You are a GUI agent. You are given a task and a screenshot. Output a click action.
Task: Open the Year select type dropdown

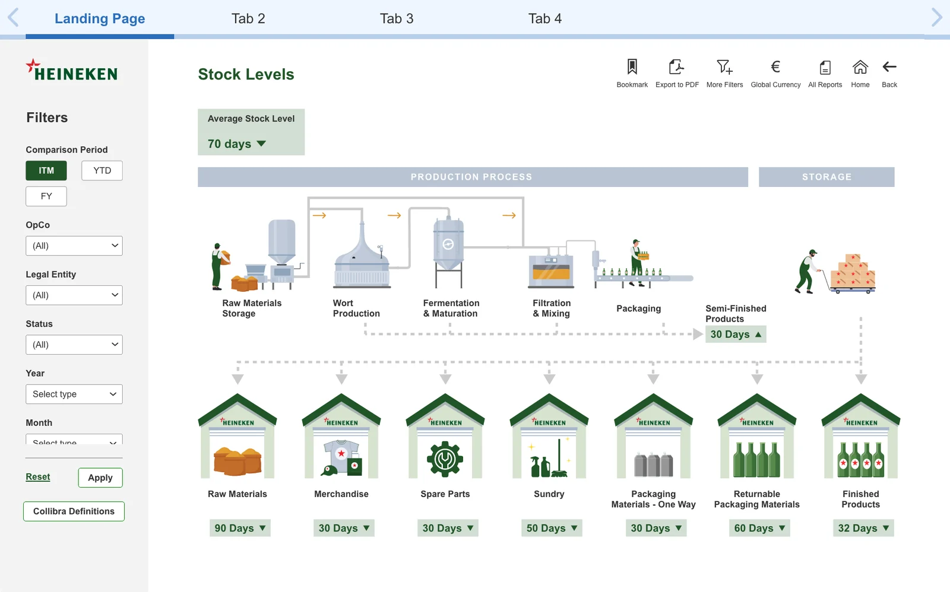[x=74, y=394]
